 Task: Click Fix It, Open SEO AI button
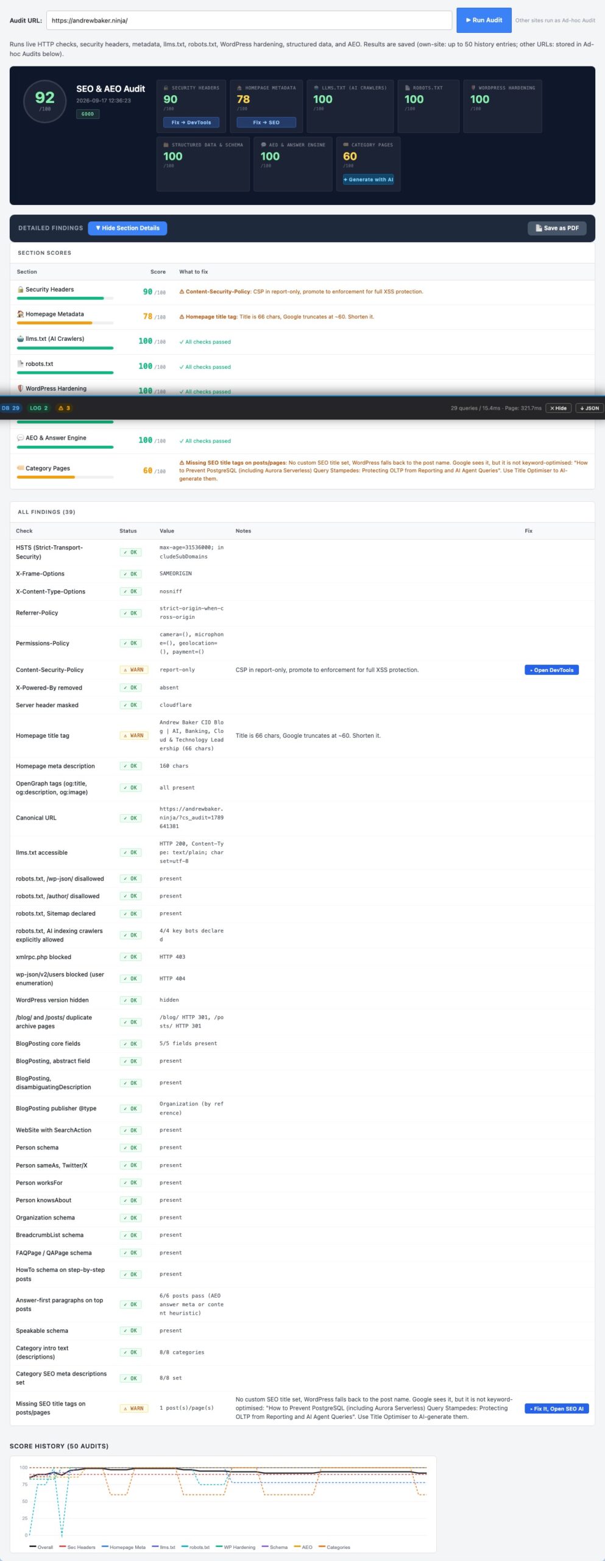[556, 1409]
